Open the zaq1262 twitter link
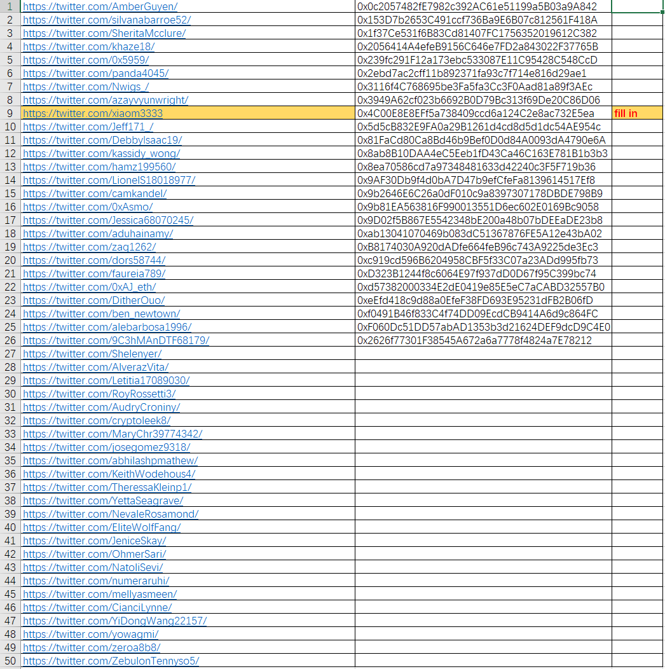The image size is (665, 669). (90, 247)
